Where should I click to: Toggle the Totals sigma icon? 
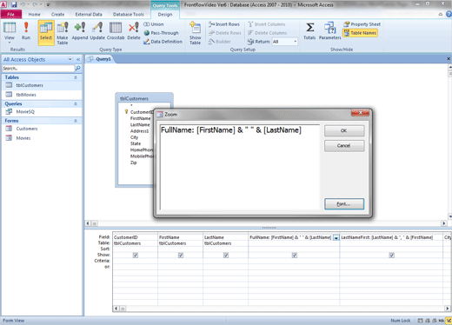(x=309, y=30)
